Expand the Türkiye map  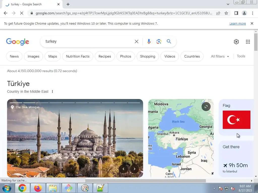(206, 107)
